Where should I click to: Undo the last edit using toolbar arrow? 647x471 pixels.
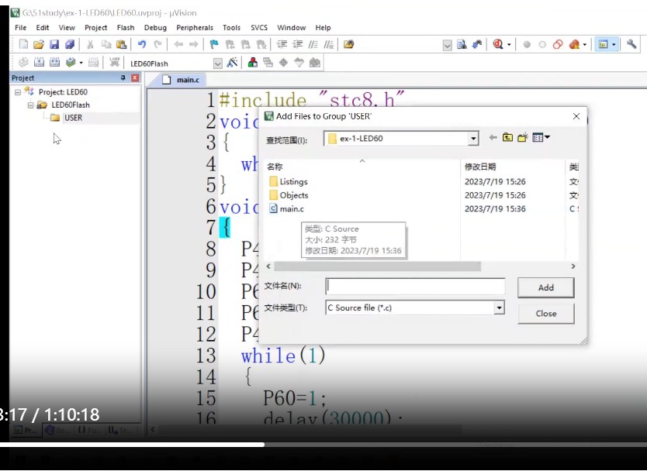[142, 44]
